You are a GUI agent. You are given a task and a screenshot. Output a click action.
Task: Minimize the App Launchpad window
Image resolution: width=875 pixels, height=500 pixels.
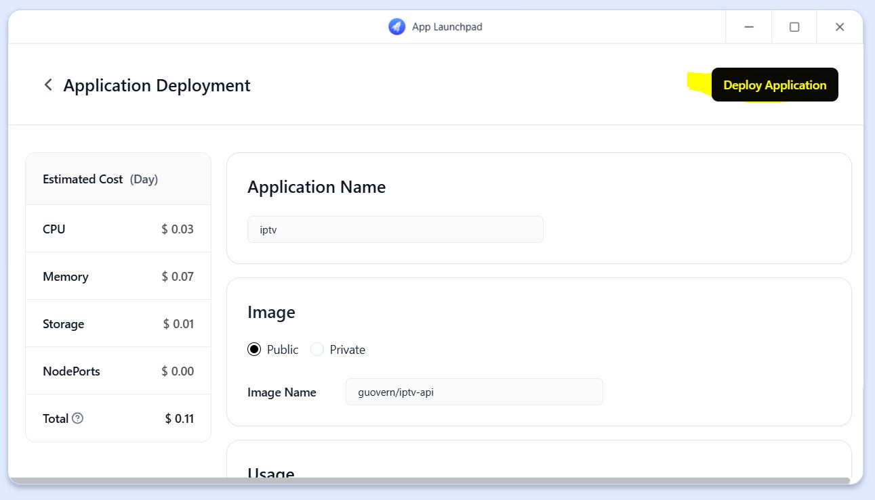click(x=749, y=27)
